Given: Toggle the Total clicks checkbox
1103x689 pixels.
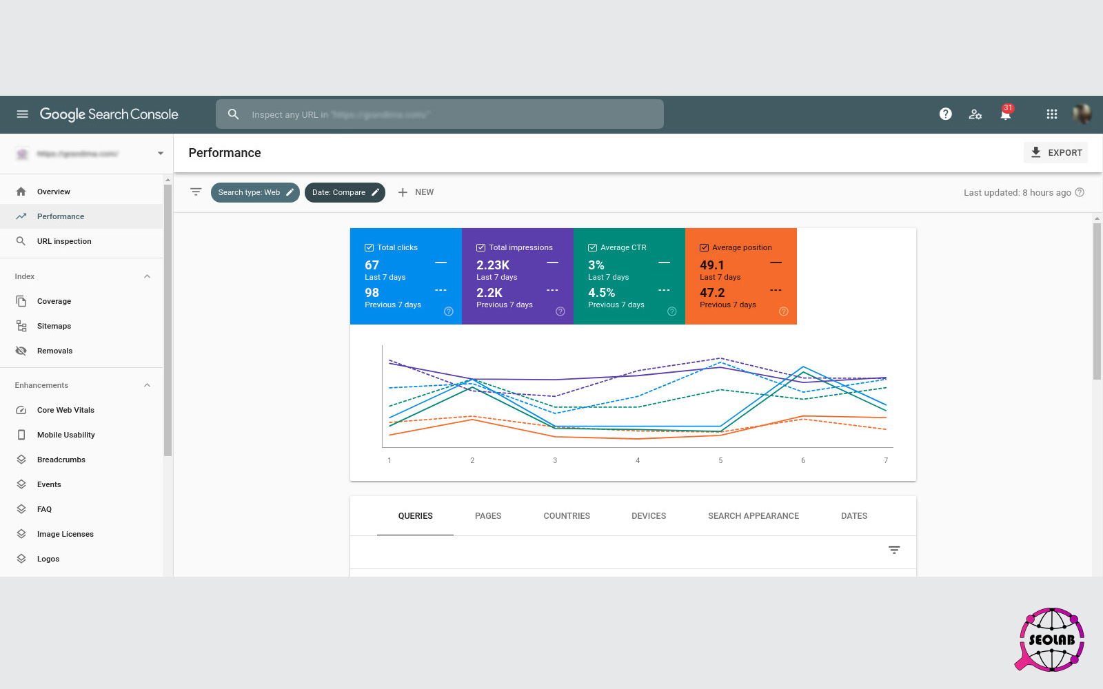Looking at the screenshot, I should (x=369, y=247).
